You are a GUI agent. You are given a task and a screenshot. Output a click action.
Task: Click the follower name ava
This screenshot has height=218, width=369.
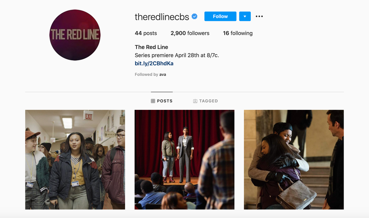click(x=163, y=74)
